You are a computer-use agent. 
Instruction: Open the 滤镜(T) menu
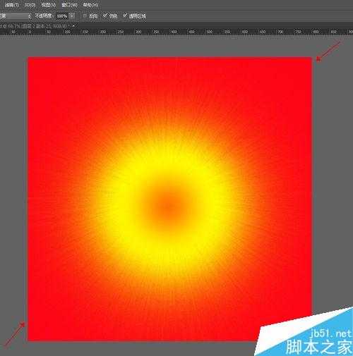(x=12, y=4)
